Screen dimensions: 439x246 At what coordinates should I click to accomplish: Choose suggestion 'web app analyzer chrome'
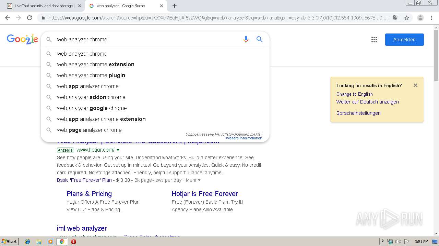[155, 86]
